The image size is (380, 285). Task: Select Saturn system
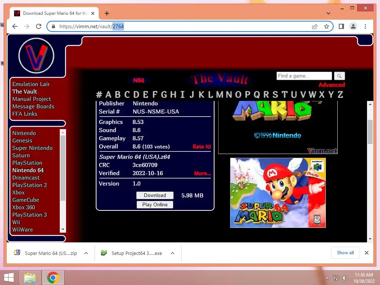pyautogui.click(x=21, y=155)
